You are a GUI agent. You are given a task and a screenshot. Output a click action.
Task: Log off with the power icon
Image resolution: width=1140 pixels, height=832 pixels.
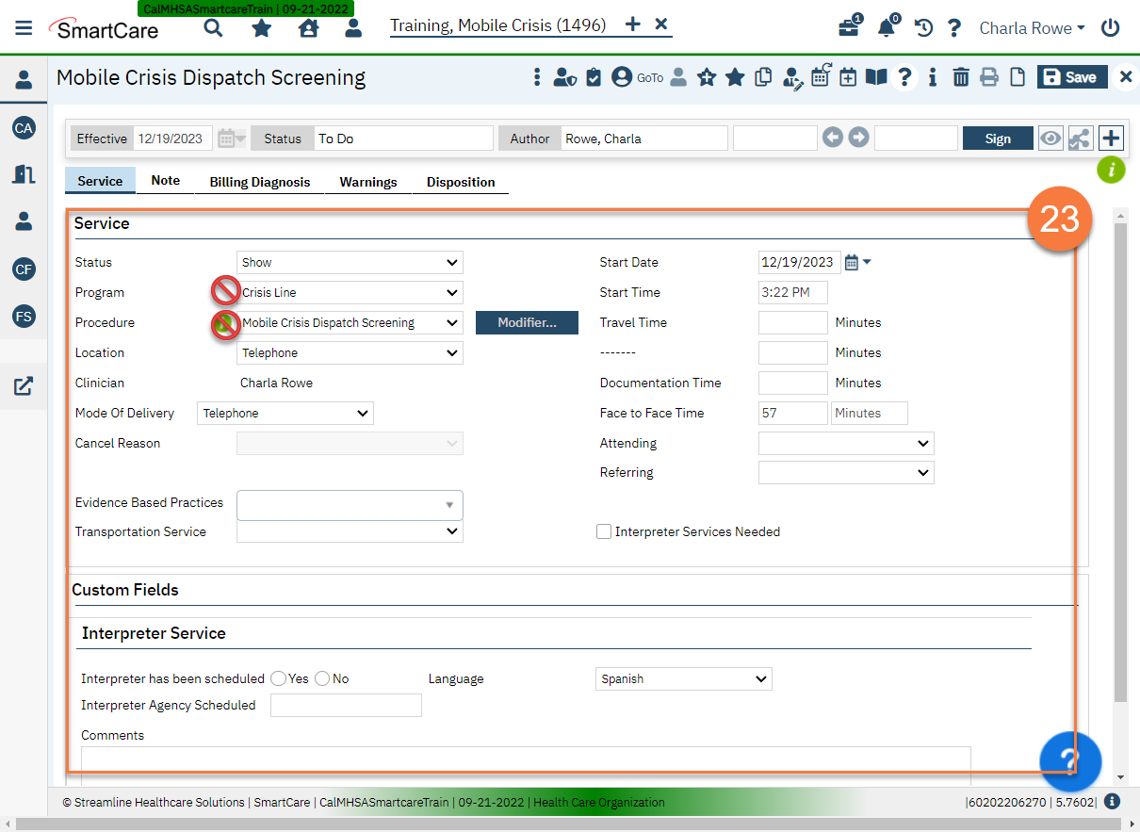point(1109,27)
